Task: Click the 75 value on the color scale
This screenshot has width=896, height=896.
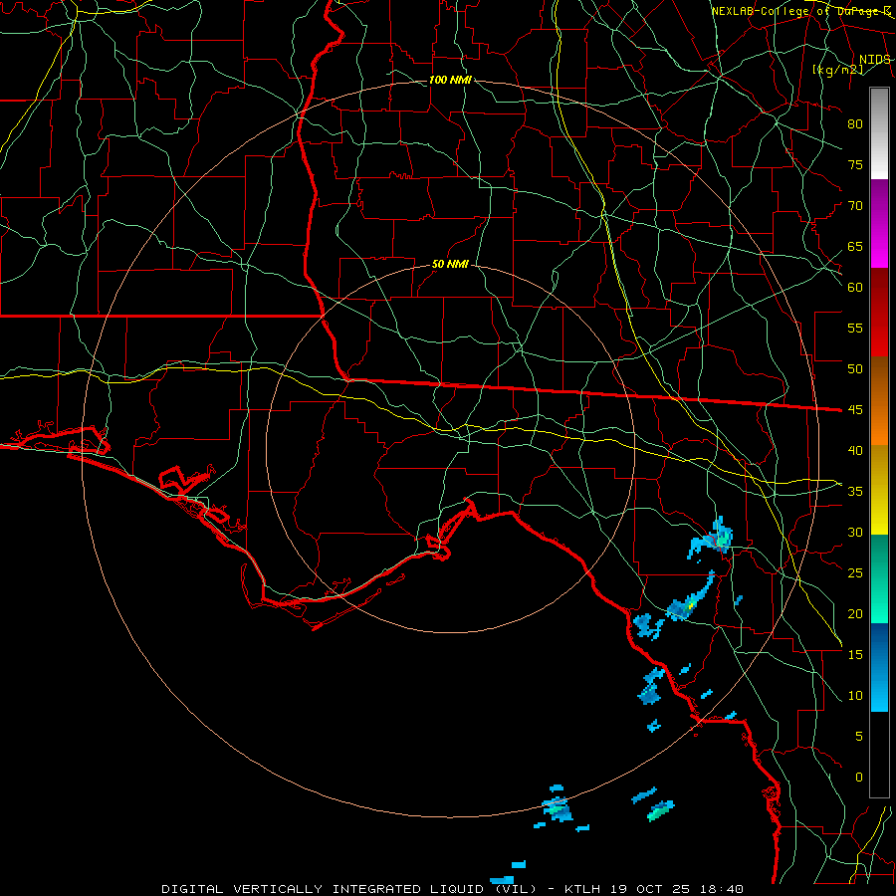Action: tap(855, 164)
